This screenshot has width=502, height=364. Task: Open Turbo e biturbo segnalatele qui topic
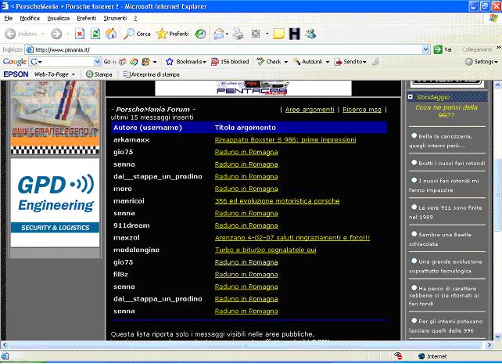click(x=265, y=250)
